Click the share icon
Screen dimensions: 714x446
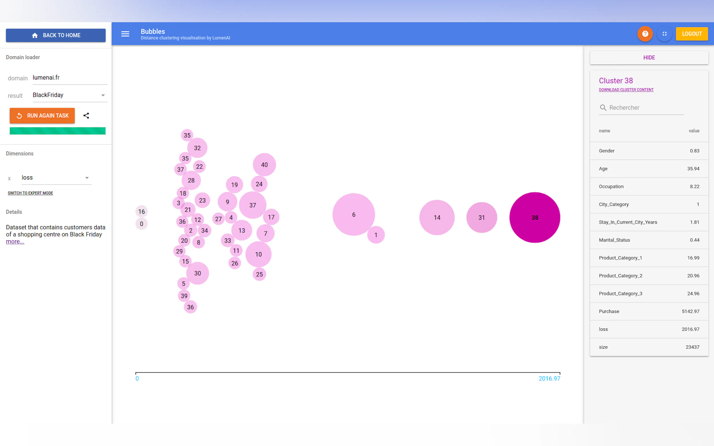(86, 116)
